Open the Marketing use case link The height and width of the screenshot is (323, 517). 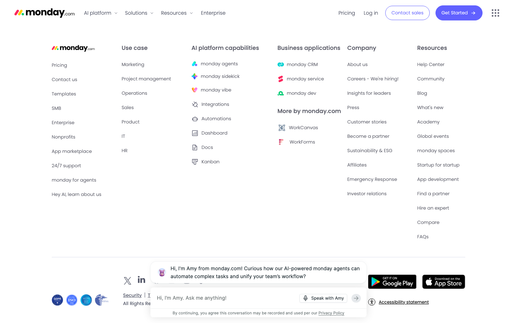[x=133, y=65]
